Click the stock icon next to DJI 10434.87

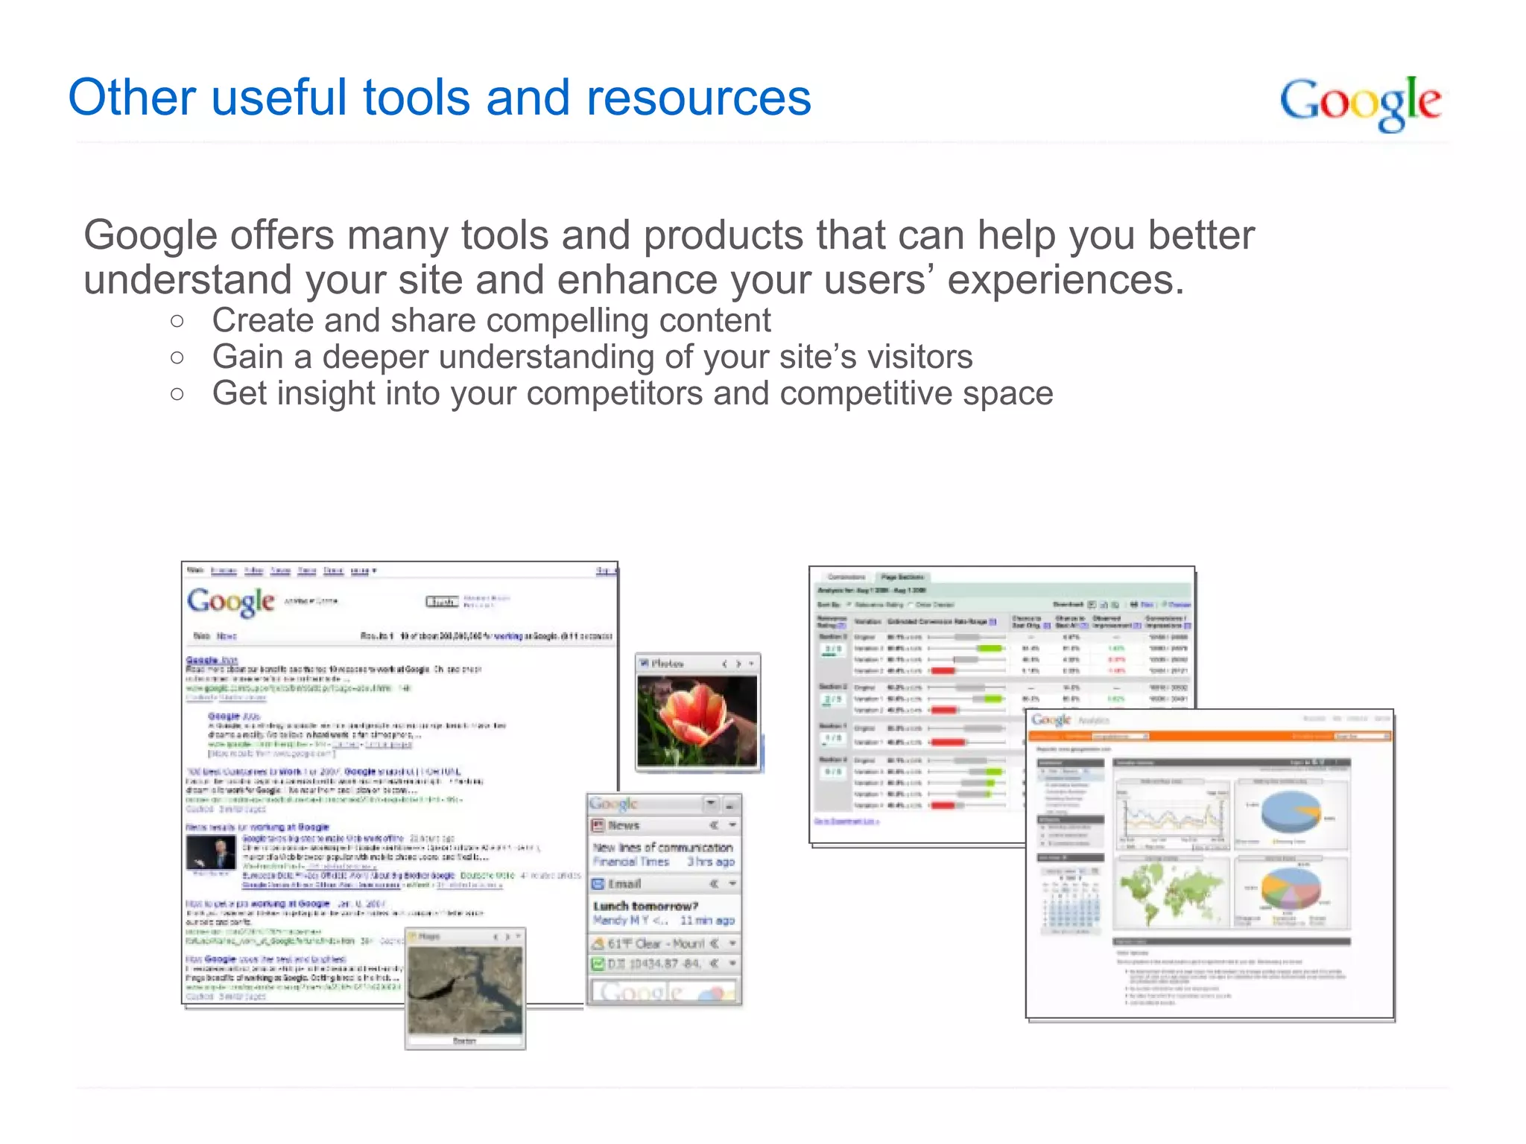click(598, 963)
